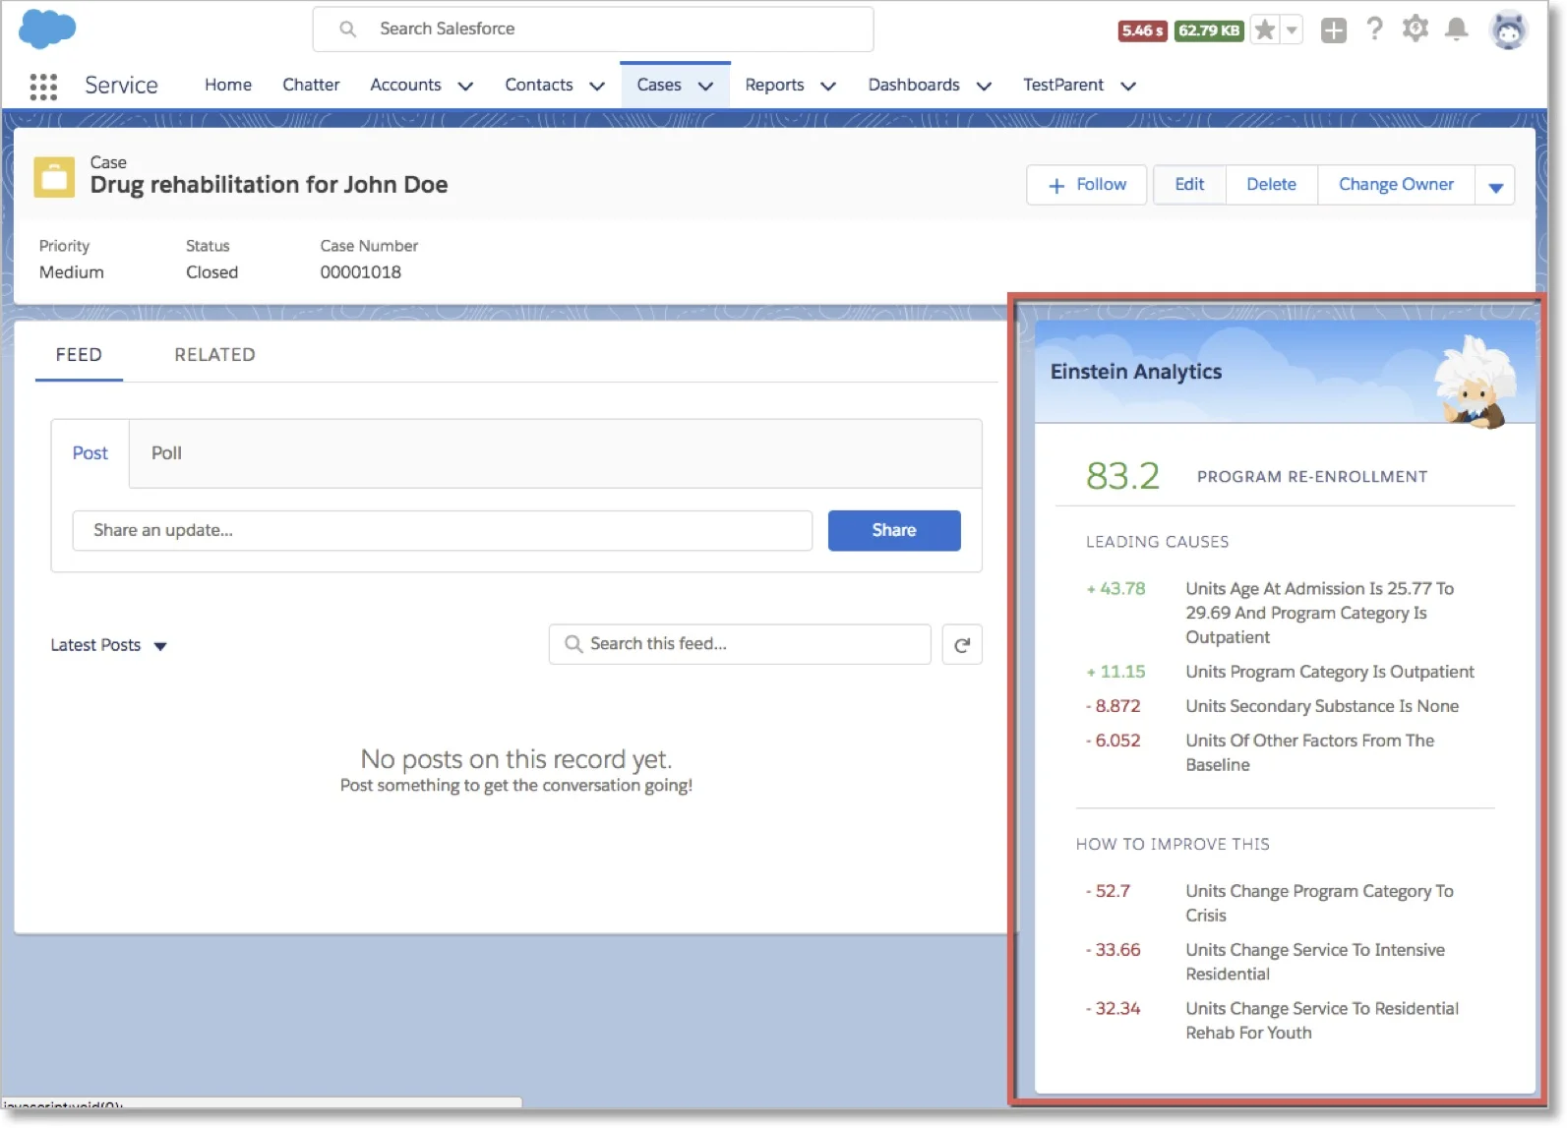Click 'Units Of Other Factors From The Baseline'
This screenshot has height=1128, width=1567.
(x=1309, y=753)
